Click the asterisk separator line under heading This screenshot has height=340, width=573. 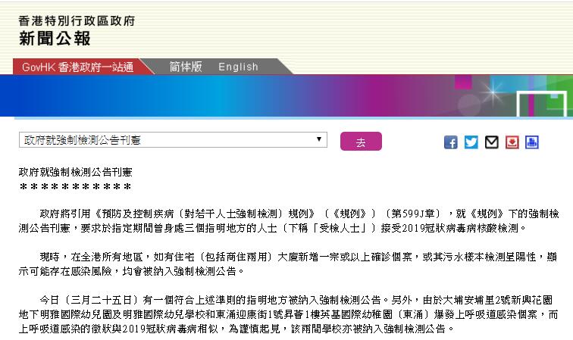click(x=76, y=187)
